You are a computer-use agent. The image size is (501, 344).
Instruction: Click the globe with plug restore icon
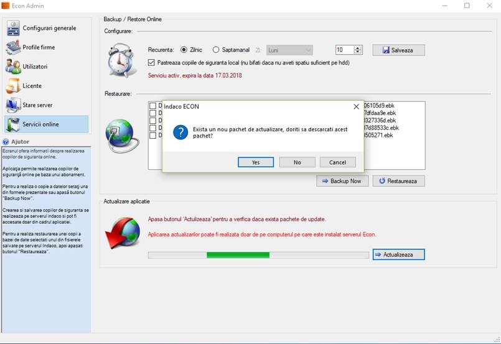click(x=122, y=136)
